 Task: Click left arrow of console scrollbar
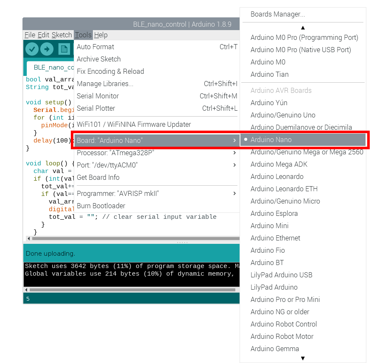(x=26, y=290)
